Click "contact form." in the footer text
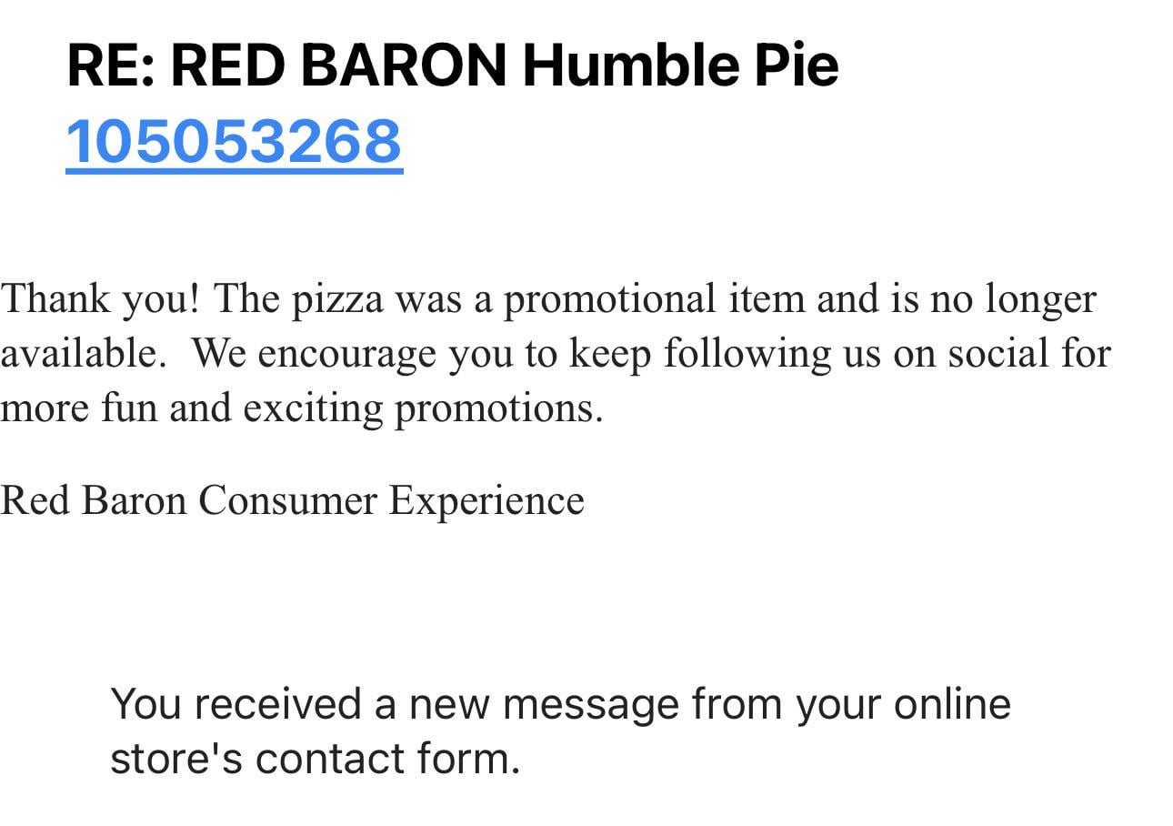1173x826 pixels. point(387,759)
